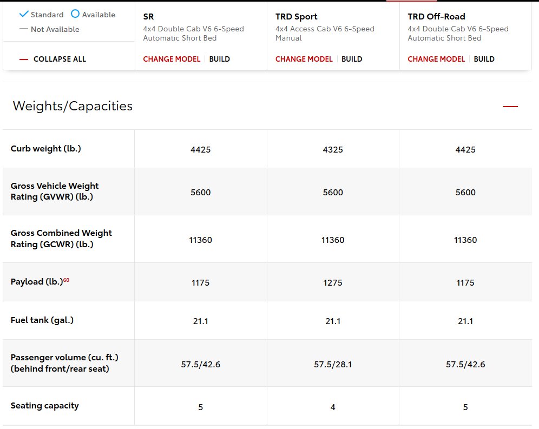This screenshot has width=539, height=429.
Task: Click SR GVWR value 5600
Action: pos(200,192)
